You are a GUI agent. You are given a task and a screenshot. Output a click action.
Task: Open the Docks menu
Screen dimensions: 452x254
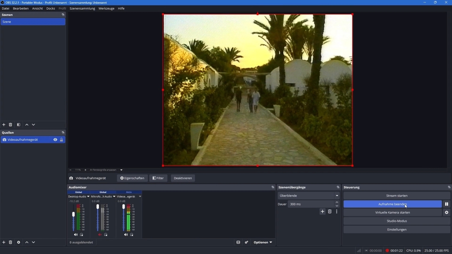point(50,8)
